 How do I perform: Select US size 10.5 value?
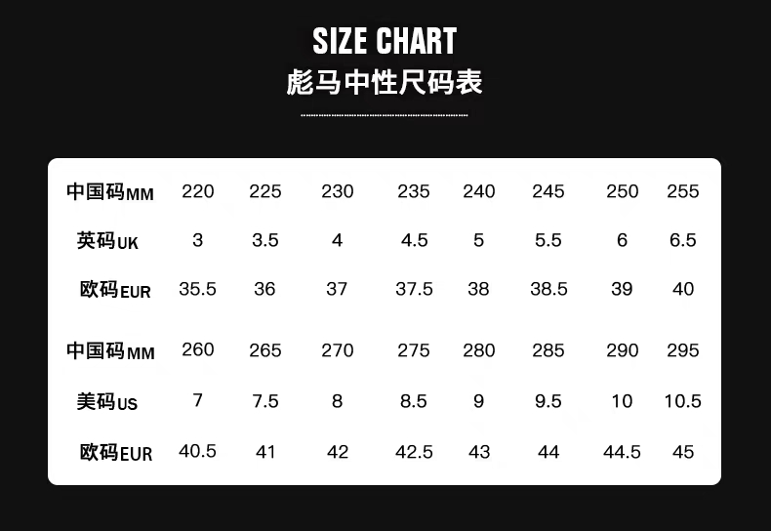(x=683, y=401)
